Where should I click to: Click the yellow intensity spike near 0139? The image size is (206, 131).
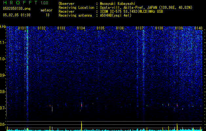click(177, 127)
